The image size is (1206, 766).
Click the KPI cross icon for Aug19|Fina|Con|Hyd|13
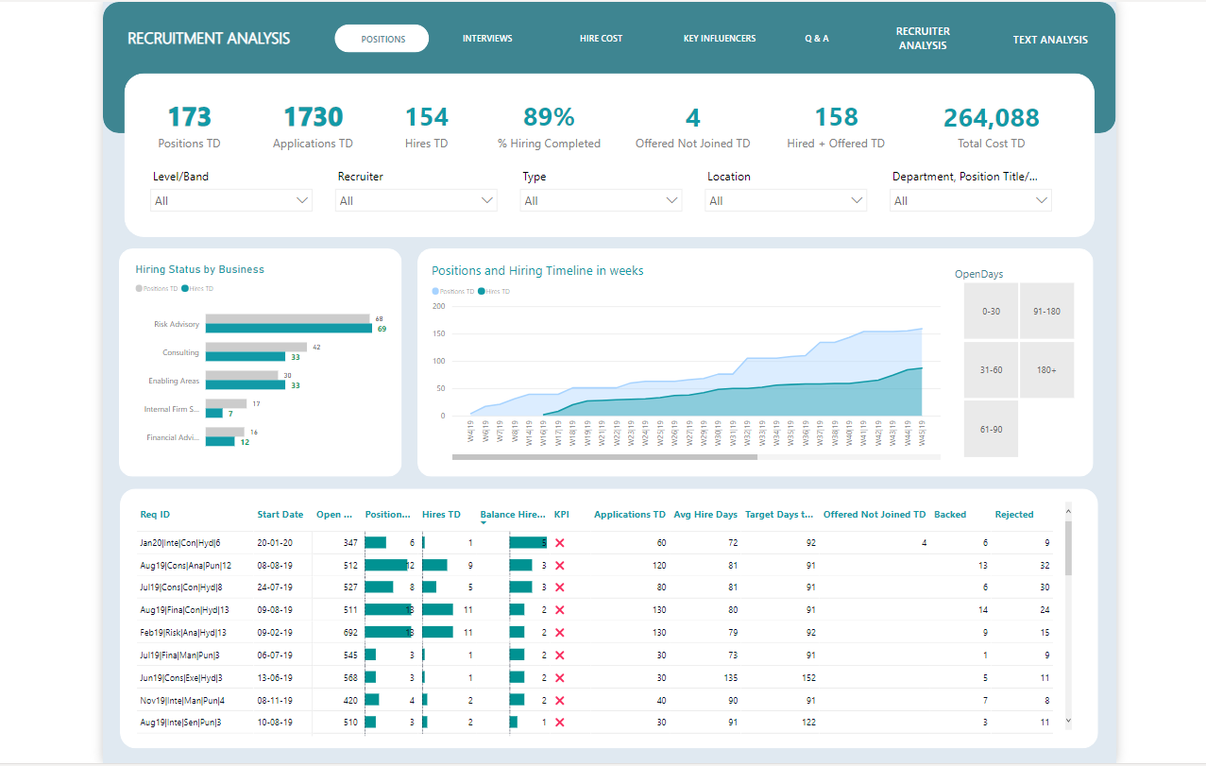(x=559, y=610)
